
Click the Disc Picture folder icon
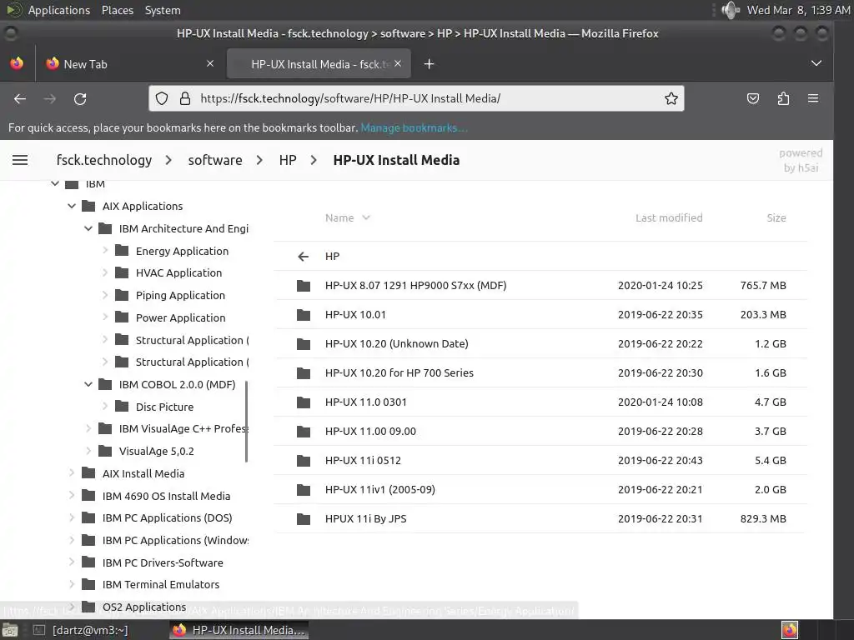122,406
